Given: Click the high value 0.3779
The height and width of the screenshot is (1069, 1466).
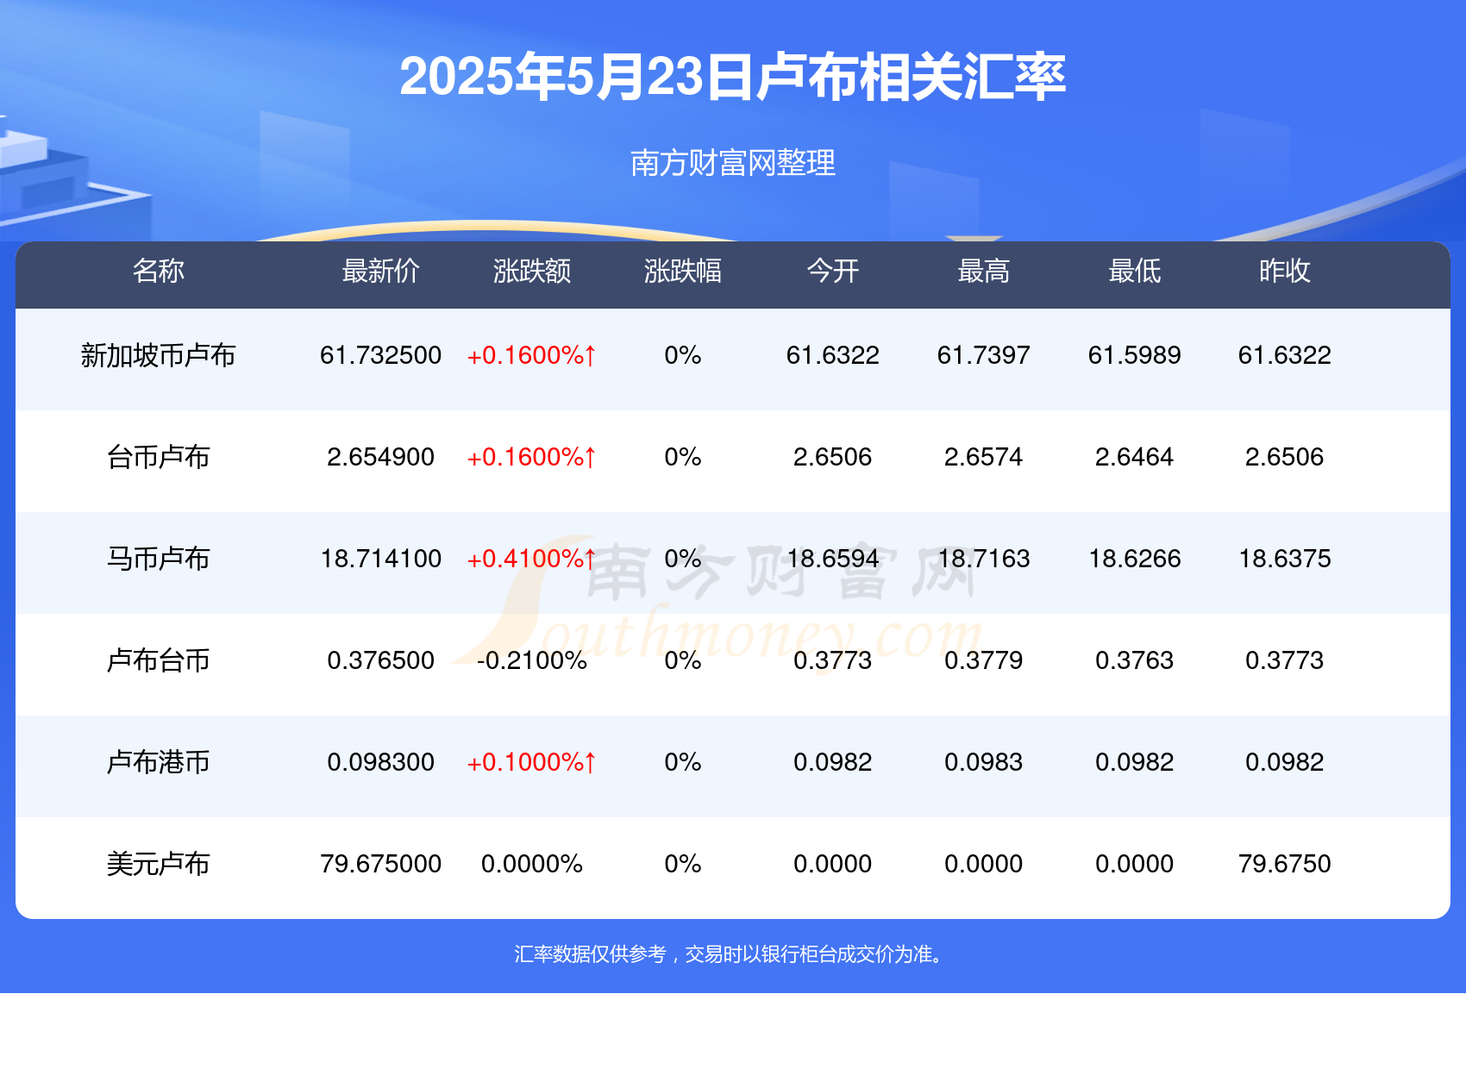Looking at the screenshot, I should 984,660.
